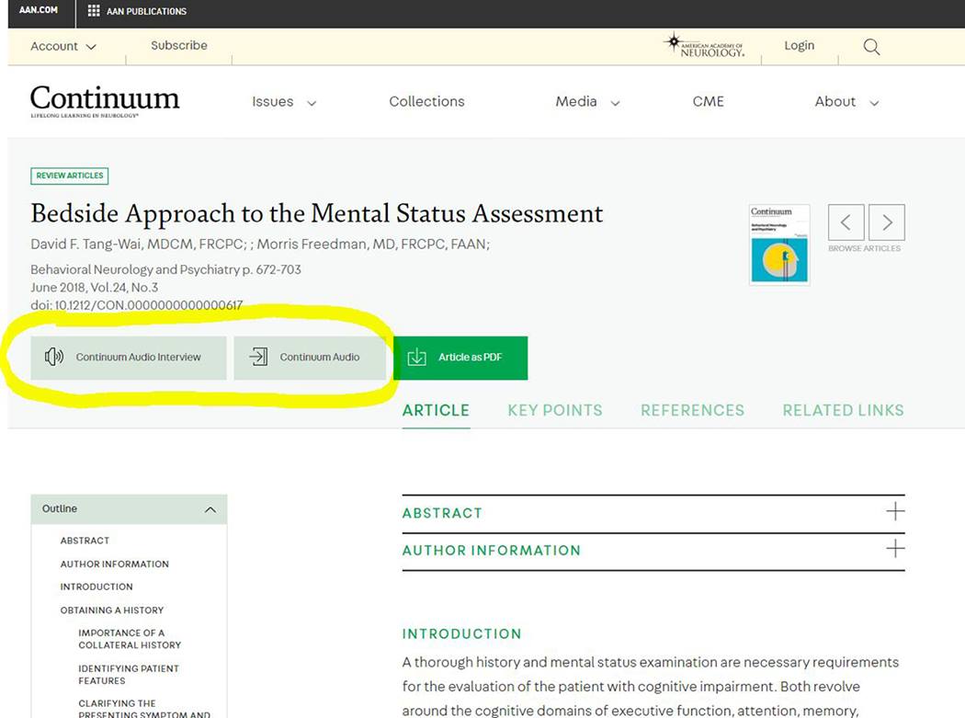Open the Media dropdown menu
Image resolution: width=965 pixels, height=718 pixels.
click(x=587, y=102)
